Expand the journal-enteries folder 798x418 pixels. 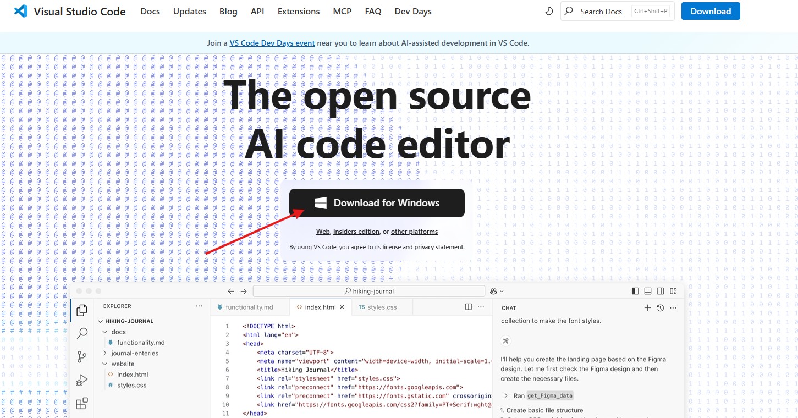coord(105,353)
